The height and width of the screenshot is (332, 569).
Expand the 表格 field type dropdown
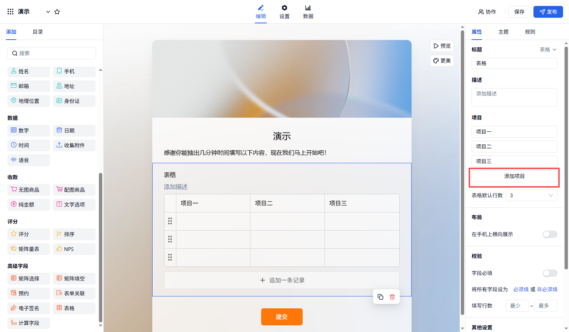click(548, 50)
